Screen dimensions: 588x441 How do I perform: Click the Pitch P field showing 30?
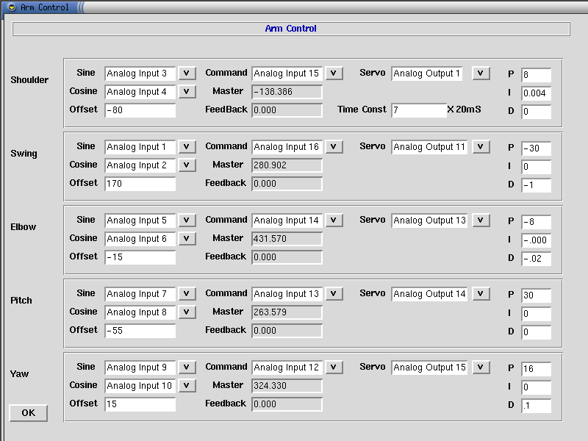point(537,295)
